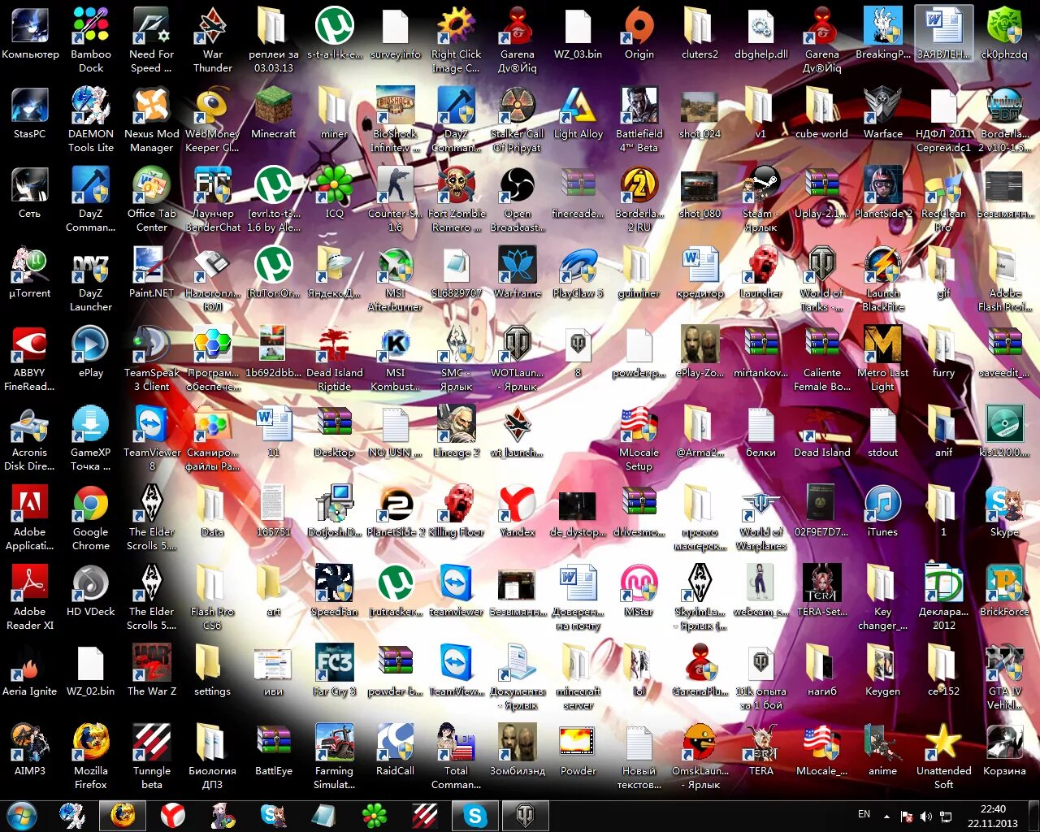Launch the Nexus Mod Manager shortcut
The height and width of the screenshot is (832, 1040).
tap(152, 119)
